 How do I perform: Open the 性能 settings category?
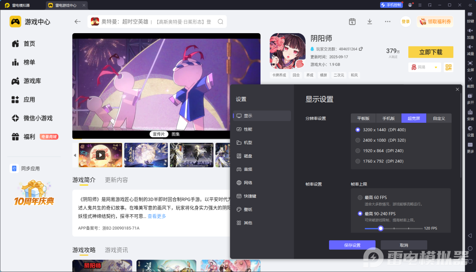point(262,129)
